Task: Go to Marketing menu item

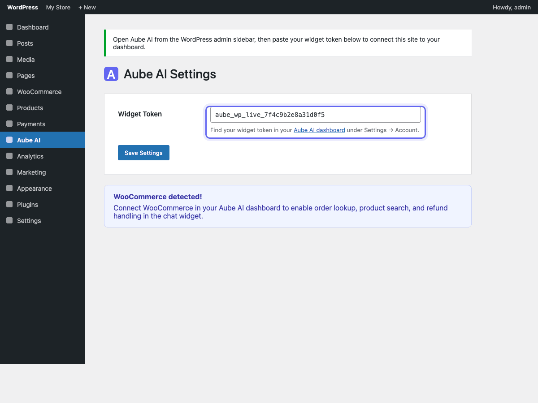Action: 43,172
